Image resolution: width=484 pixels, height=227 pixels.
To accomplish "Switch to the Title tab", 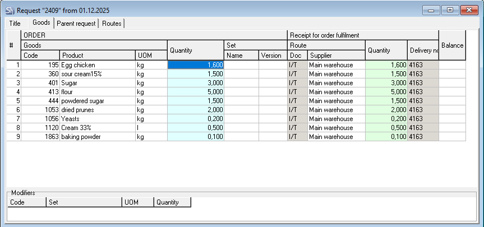I will pyautogui.click(x=15, y=23).
